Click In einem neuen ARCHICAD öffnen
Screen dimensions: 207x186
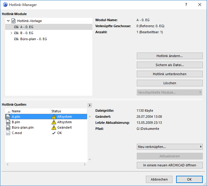coord(170,165)
